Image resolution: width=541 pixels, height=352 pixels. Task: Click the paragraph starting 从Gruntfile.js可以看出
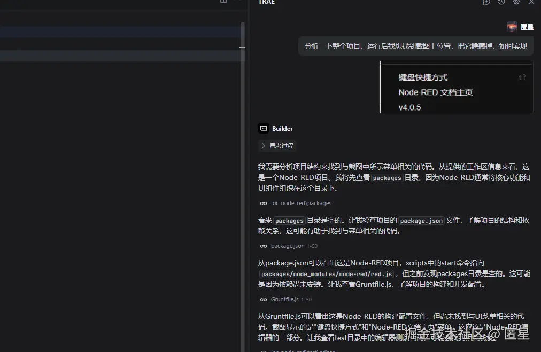tap(393, 327)
